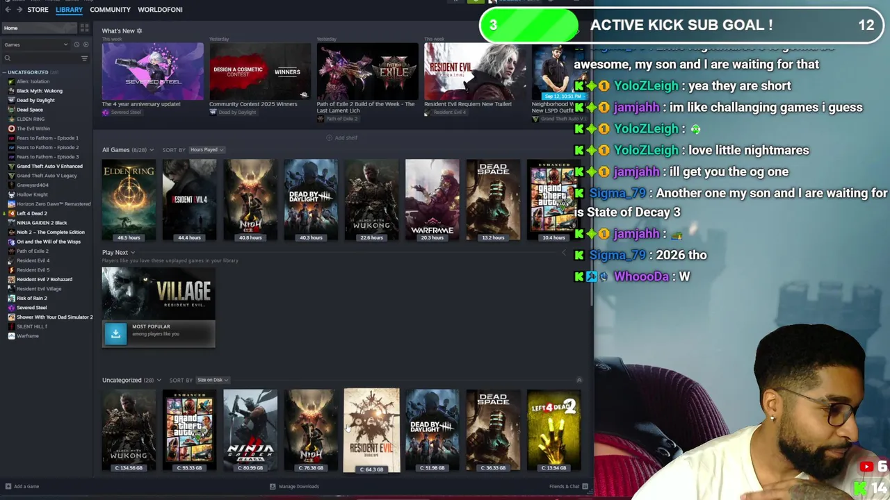This screenshot has width=890, height=500.
Task: Open Left 4 Dead 2 13.94 GB cover
Action: (x=553, y=430)
